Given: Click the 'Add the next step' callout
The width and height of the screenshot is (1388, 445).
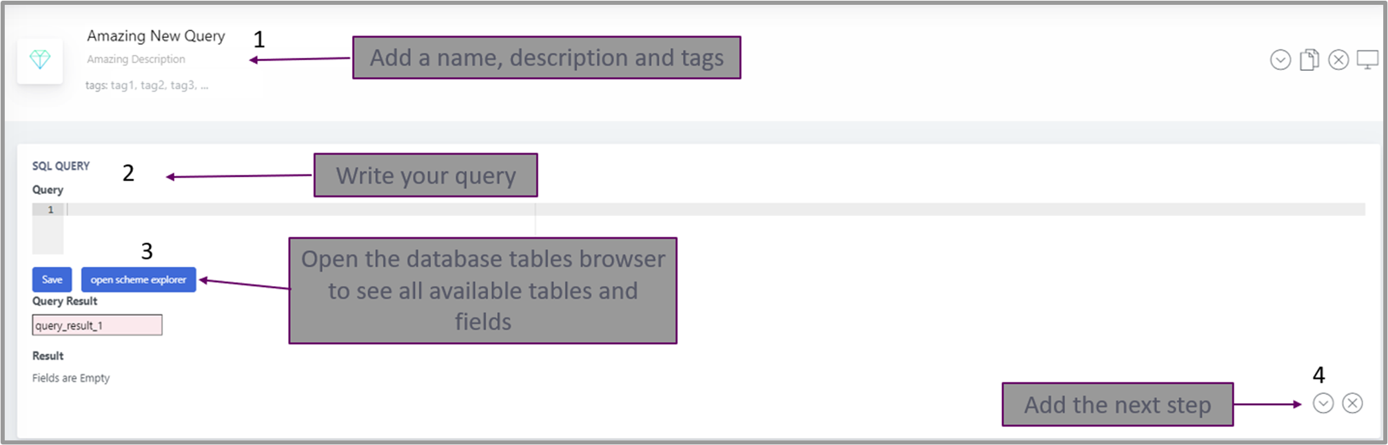Looking at the screenshot, I should [1117, 404].
